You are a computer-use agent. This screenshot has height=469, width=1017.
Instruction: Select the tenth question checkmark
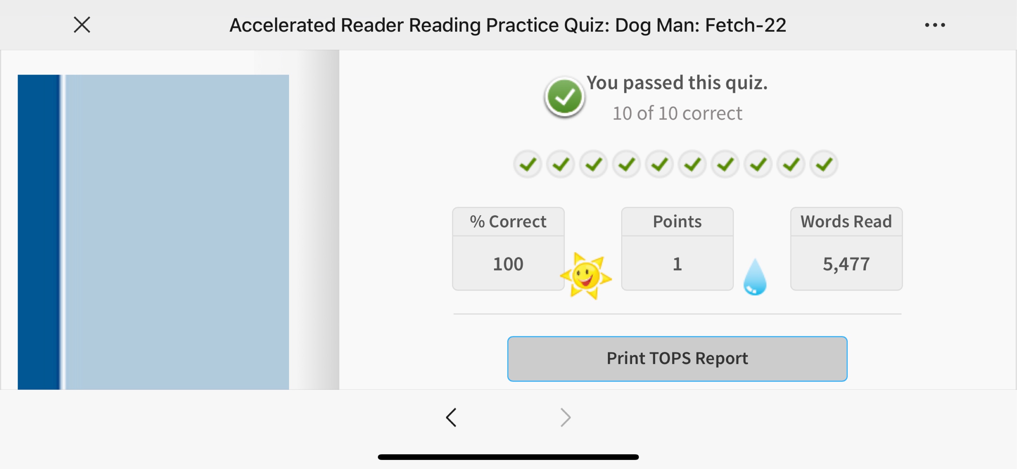point(824,164)
